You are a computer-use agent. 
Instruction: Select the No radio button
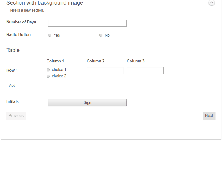click(x=101, y=35)
